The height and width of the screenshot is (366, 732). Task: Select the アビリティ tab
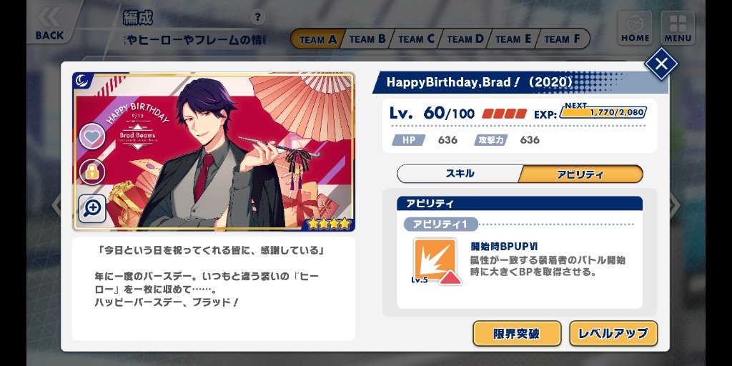[580, 174]
